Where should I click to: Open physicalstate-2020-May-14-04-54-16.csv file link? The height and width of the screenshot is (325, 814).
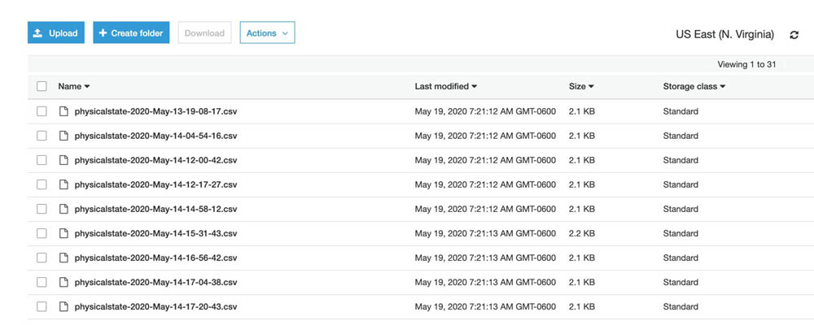[155, 136]
